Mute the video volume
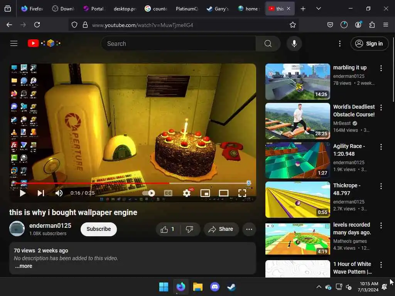This screenshot has width=395, height=296. pyautogui.click(x=59, y=193)
